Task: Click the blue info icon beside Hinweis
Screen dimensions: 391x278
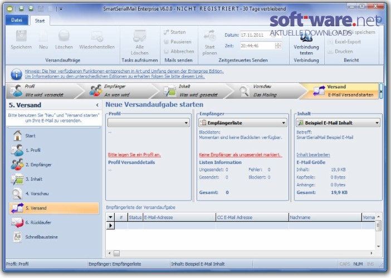Action: (16, 74)
